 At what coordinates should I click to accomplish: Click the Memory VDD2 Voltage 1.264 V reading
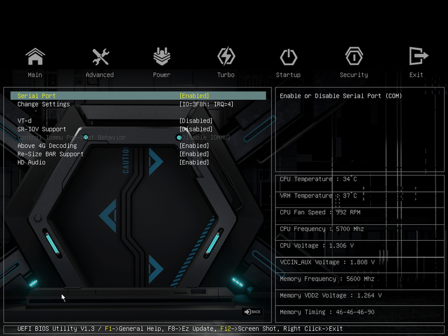tap(331, 295)
